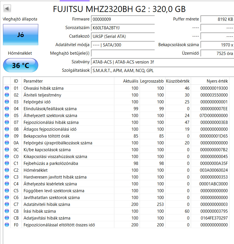Click the blue status icon for Olvasási hibák száma
The width and height of the screenshot is (234, 244).
(7, 88)
